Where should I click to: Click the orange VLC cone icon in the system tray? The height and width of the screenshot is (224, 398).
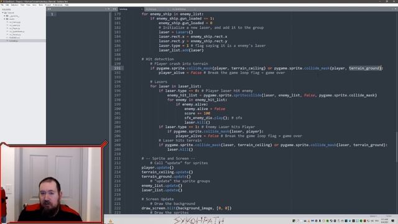pyautogui.click(x=309, y=221)
